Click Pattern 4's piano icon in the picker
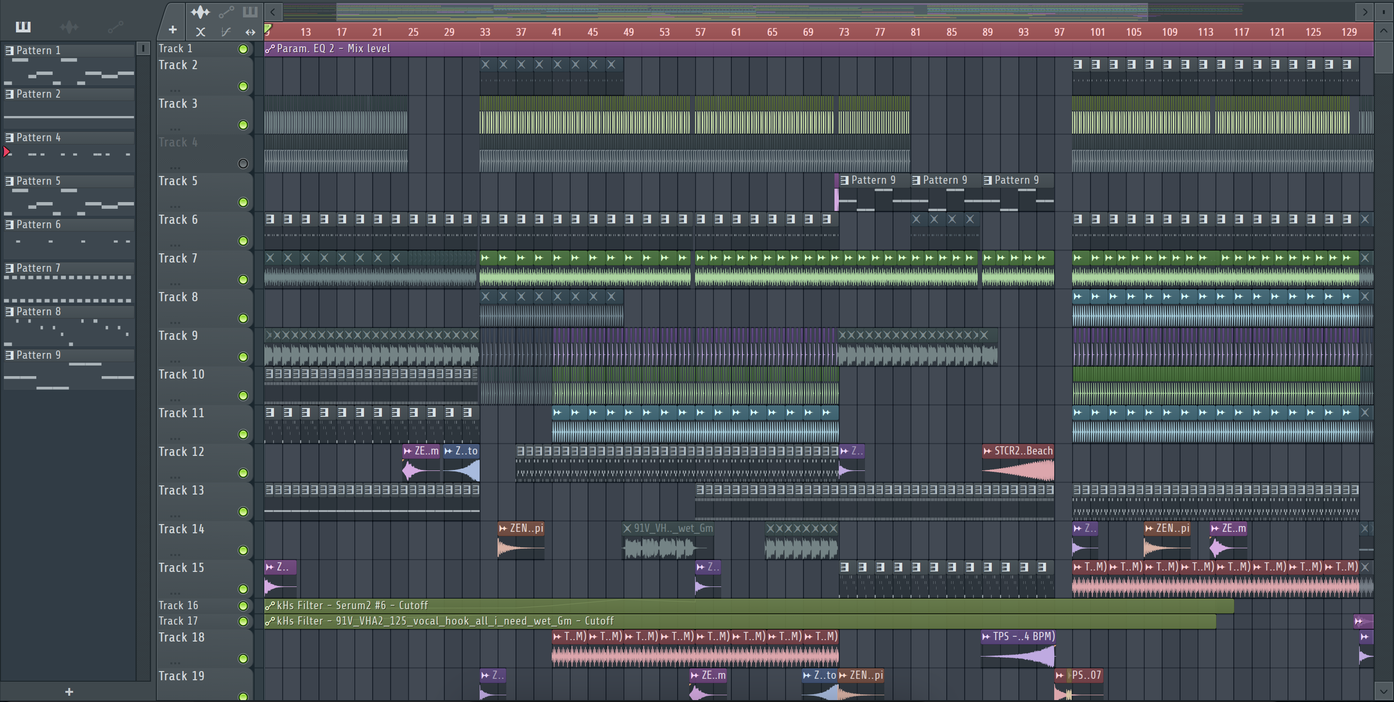This screenshot has height=702, width=1394. (x=9, y=138)
